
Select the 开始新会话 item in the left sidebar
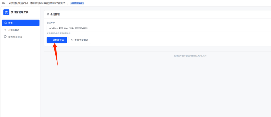[21, 30]
